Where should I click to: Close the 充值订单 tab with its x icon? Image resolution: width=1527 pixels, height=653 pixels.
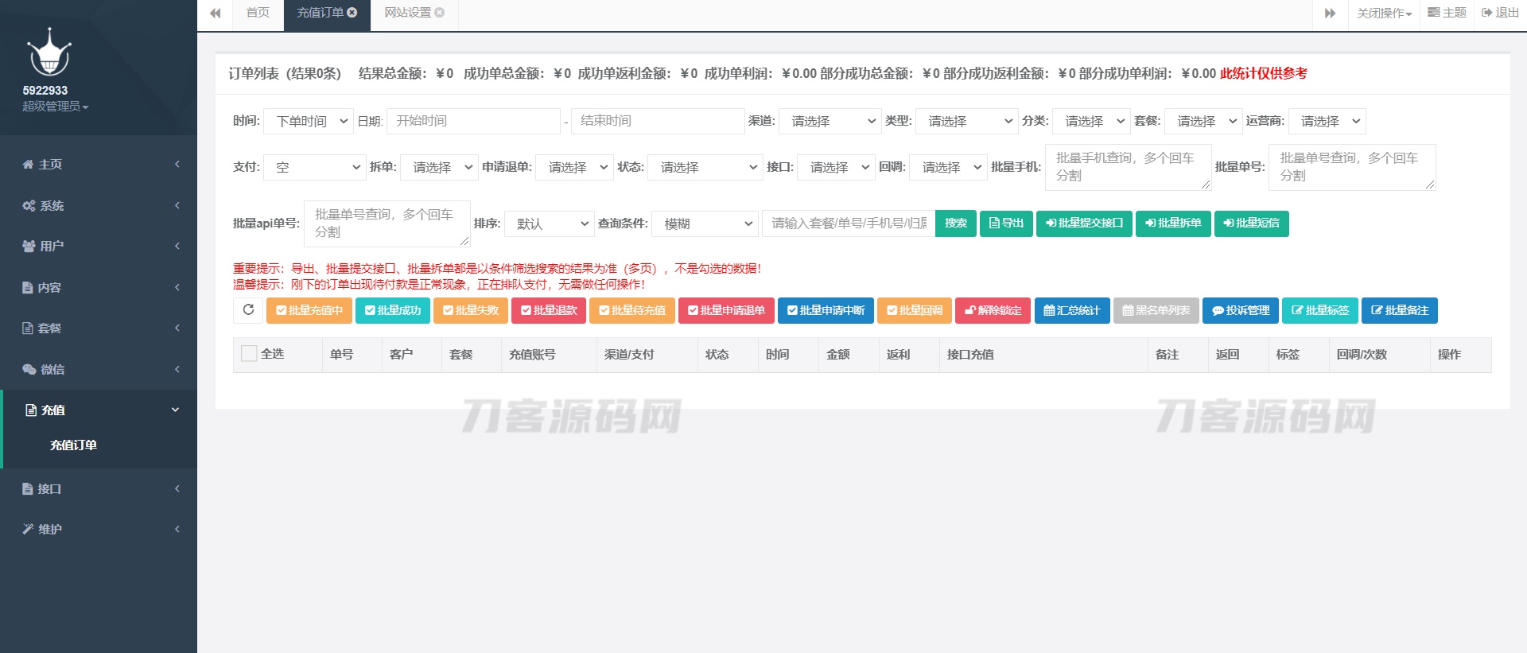(352, 13)
